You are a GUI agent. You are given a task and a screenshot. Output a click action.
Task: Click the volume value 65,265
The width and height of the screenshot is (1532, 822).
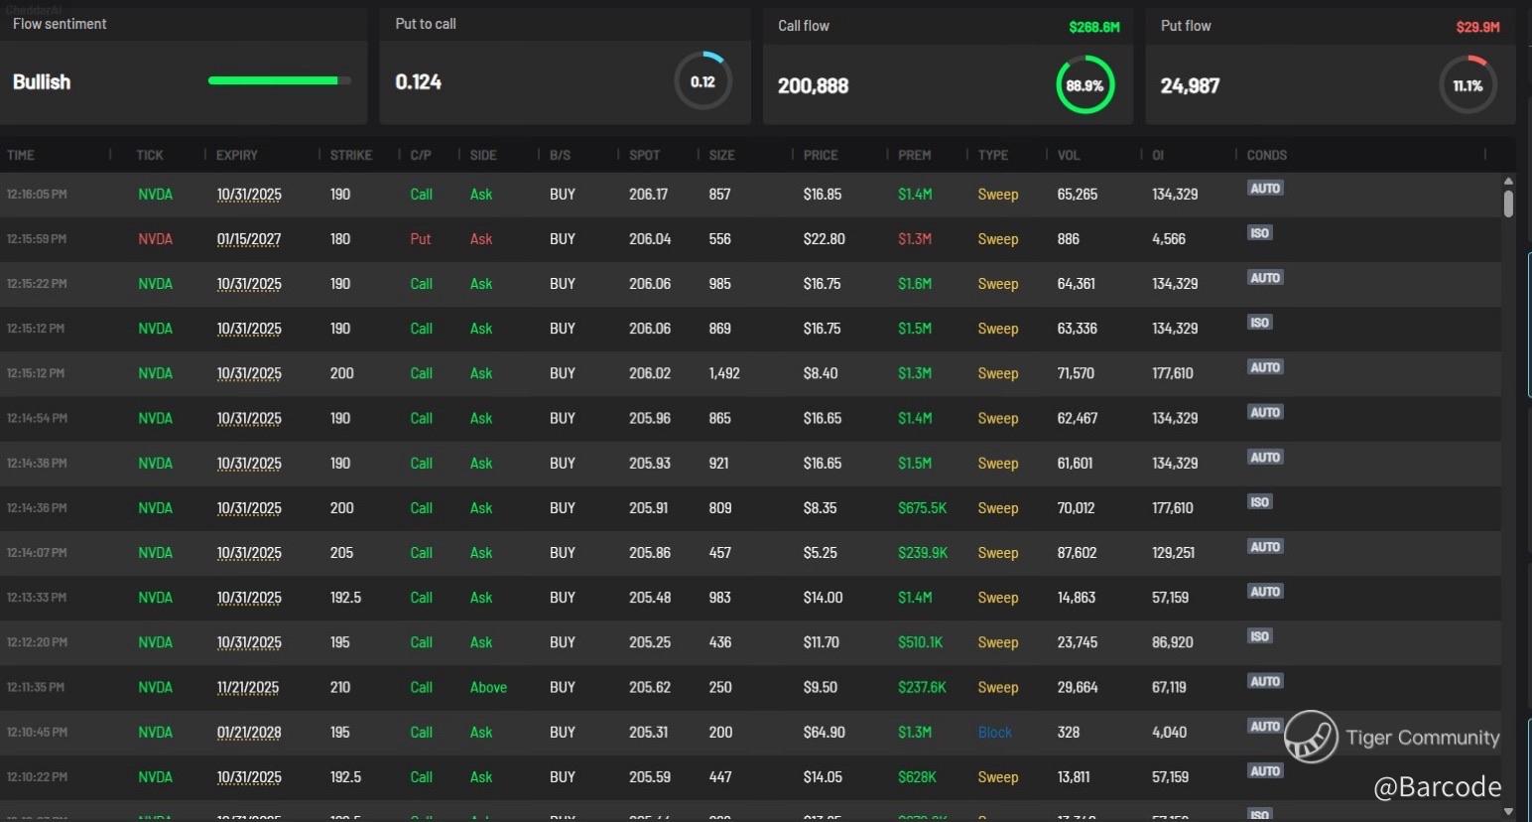point(1078,195)
